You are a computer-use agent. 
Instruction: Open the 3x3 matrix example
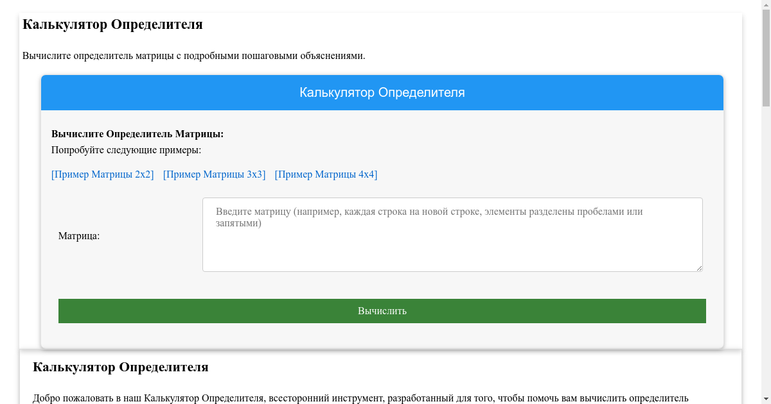coord(215,174)
